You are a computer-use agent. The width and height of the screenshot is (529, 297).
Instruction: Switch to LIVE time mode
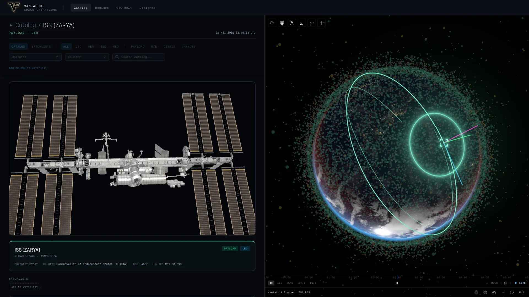pyautogui.click(x=520, y=283)
